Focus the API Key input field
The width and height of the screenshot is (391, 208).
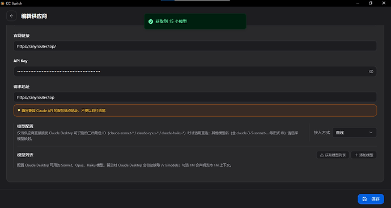(195, 71)
